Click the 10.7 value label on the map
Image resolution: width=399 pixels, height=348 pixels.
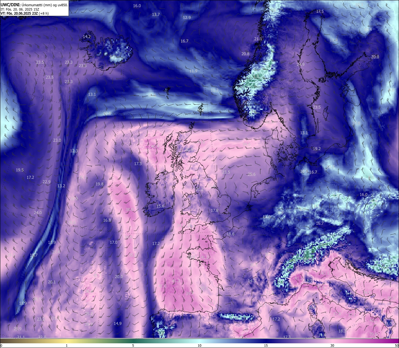(33, 255)
